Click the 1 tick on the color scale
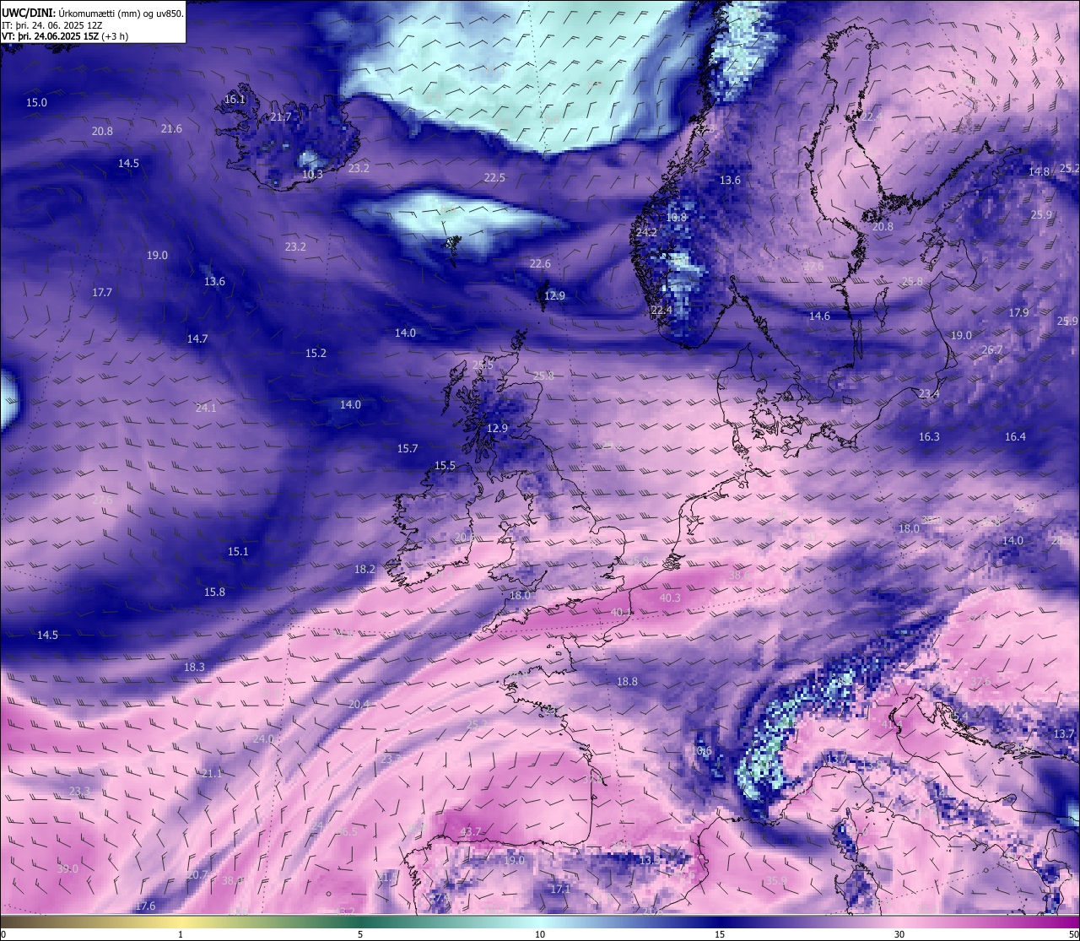Screen dimensions: 1080x941 coord(181,934)
